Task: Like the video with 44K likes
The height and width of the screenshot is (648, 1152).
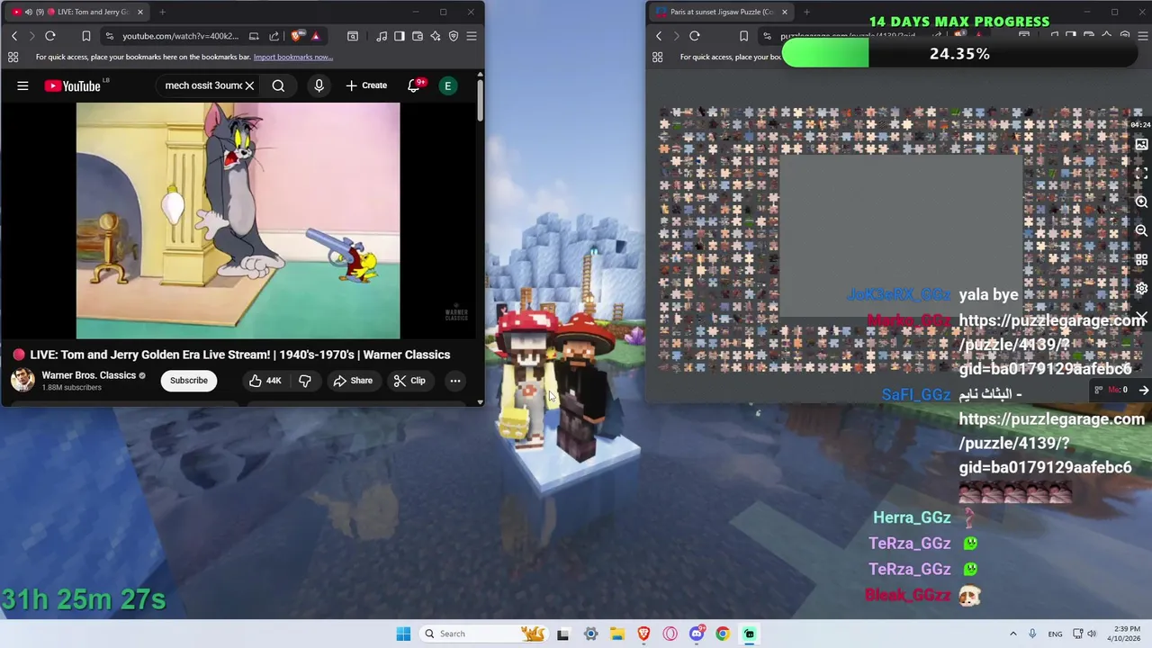Action: point(265,381)
